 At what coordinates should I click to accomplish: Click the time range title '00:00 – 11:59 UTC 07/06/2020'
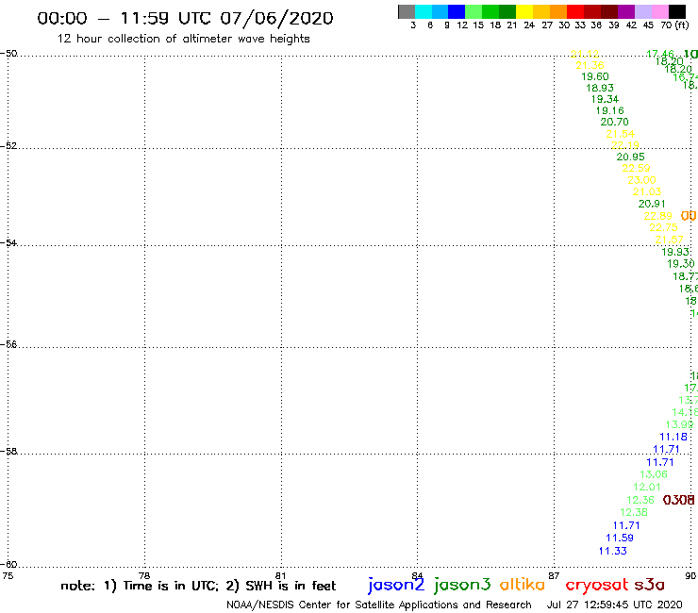(x=185, y=18)
